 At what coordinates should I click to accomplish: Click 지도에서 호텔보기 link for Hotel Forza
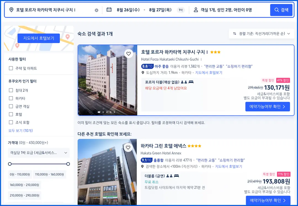[209, 73]
